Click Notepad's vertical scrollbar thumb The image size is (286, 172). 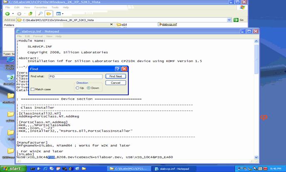pos(256,59)
